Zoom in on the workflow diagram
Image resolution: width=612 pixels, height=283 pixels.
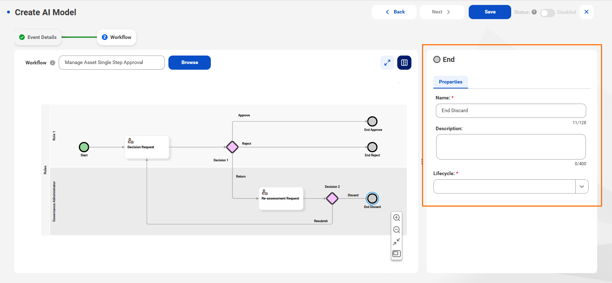[x=397, y=218]
